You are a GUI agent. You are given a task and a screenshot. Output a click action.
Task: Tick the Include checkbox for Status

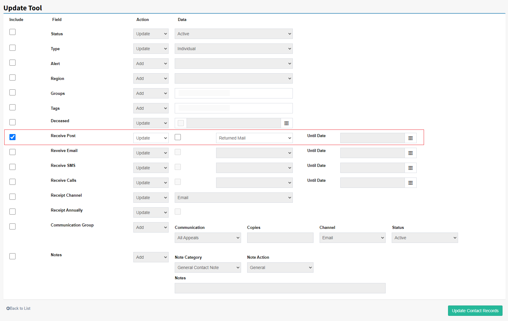tap(12, 32)
